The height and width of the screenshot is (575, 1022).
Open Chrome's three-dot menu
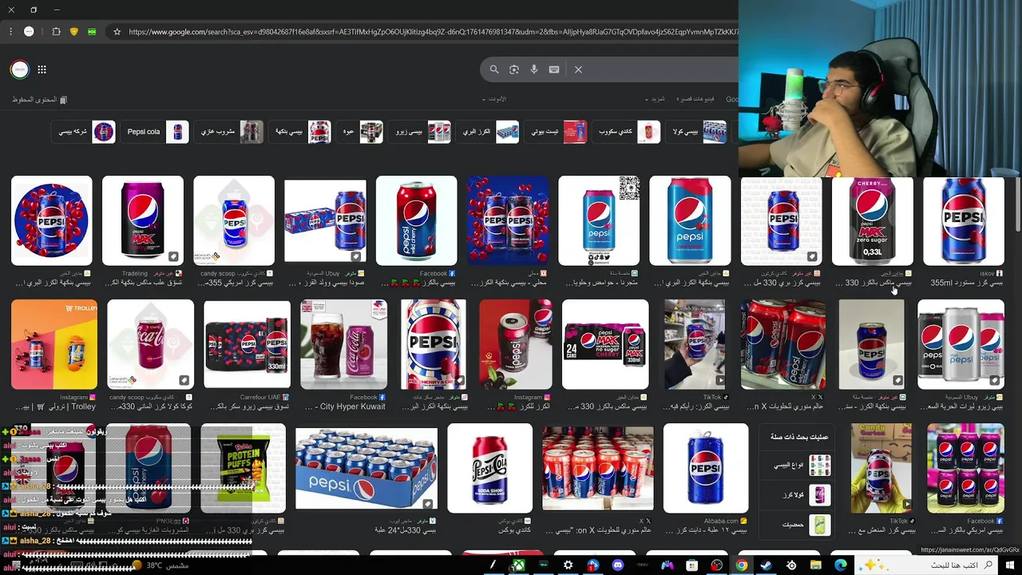tap(10, 32)
